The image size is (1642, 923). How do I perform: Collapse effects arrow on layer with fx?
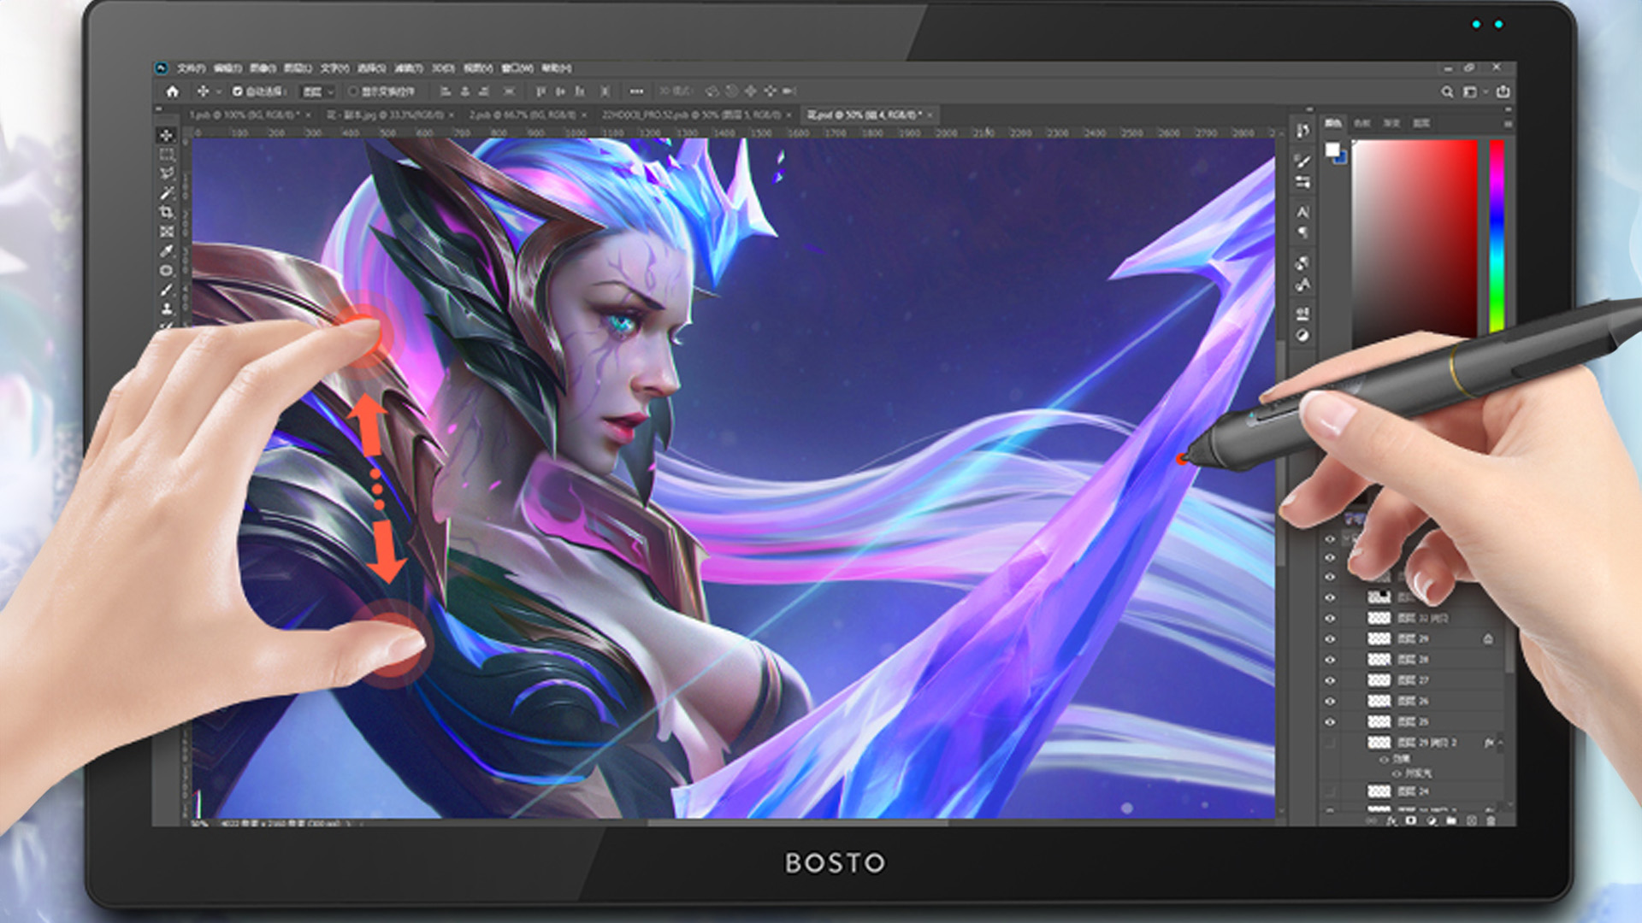1500,743
